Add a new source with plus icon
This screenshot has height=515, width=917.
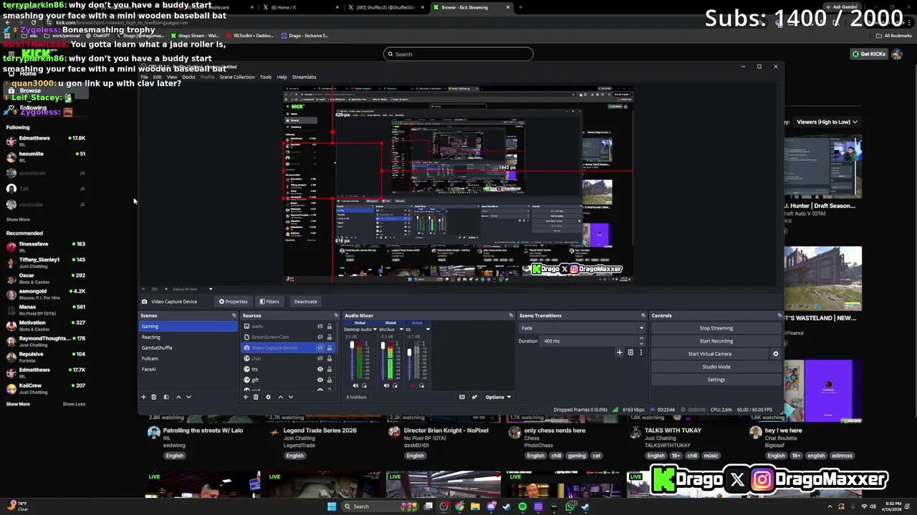246,397
